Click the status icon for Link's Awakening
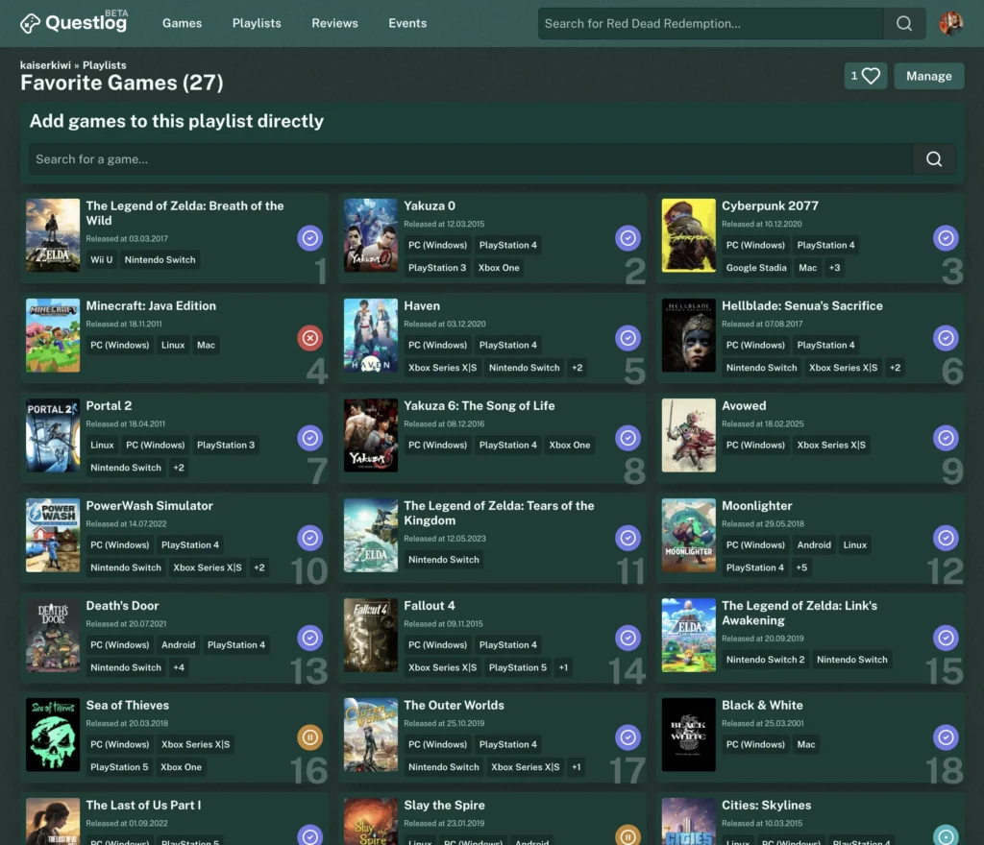Viewport: 984px width, 845px height. click(946, 638)
